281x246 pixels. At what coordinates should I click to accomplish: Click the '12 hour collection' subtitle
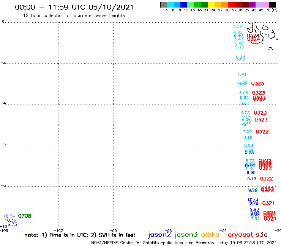tap(74, 16)
